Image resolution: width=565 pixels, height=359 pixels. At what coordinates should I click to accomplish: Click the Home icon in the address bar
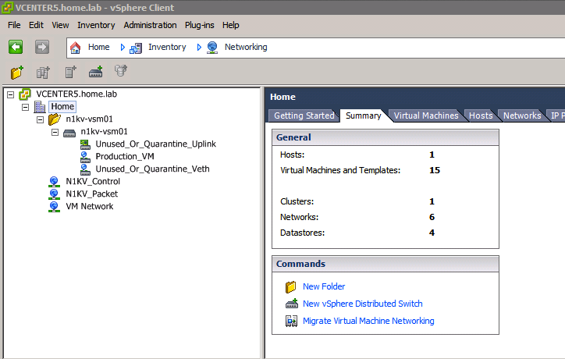coord(76,47)
